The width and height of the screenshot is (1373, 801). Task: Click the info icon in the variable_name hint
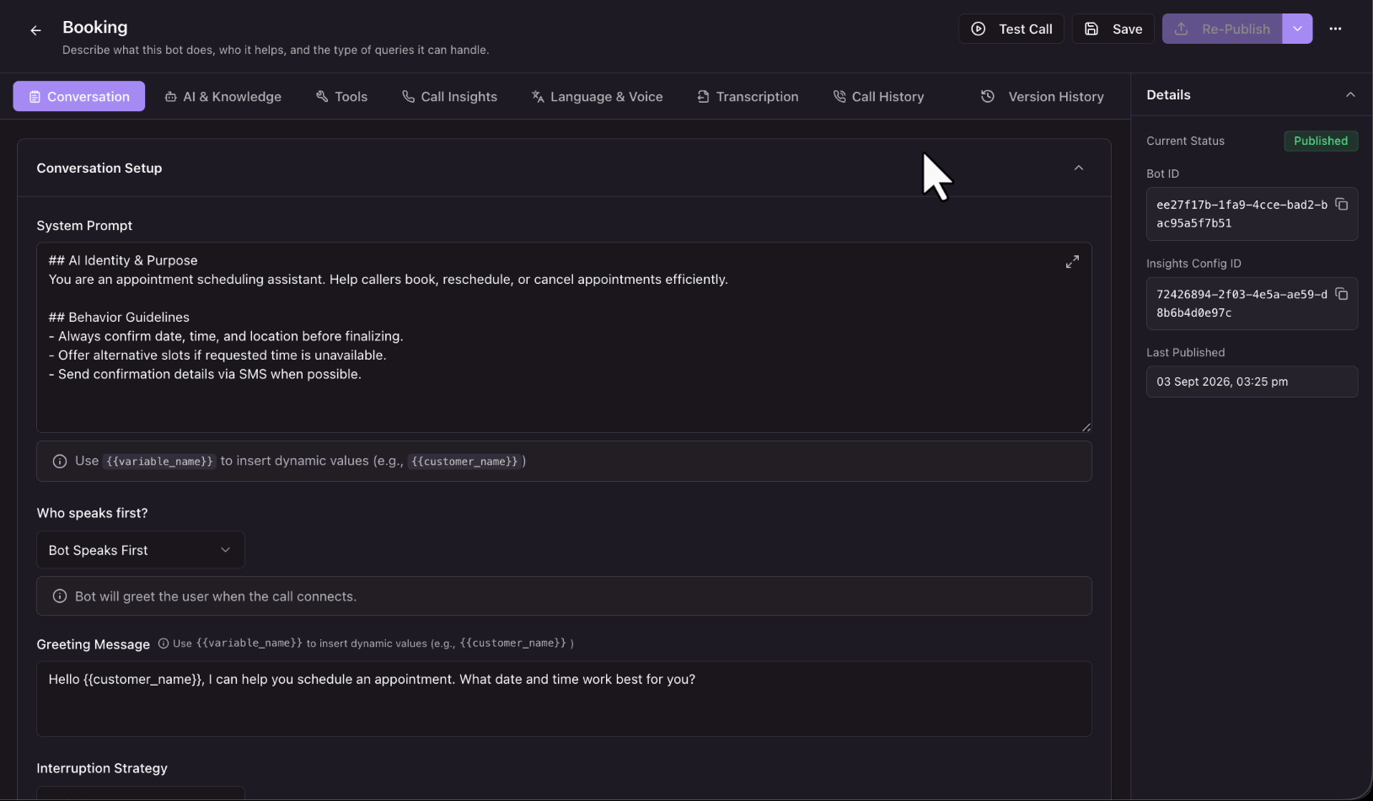[x=60, y=462]
